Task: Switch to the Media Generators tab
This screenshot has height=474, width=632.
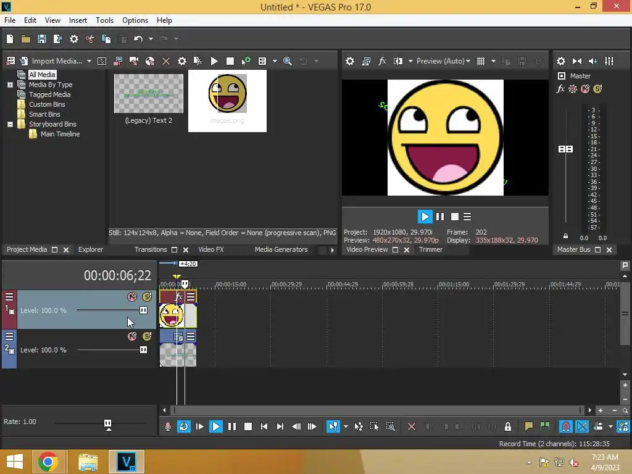Action: (x=281, y=249)
